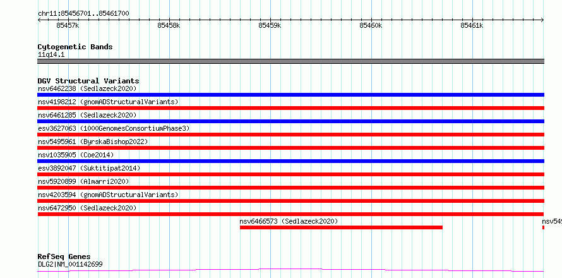The width and height of the screenshot is (562, 278).
Task: Click the short red bar under nsv6466573
Action: [x=341, y=227]
